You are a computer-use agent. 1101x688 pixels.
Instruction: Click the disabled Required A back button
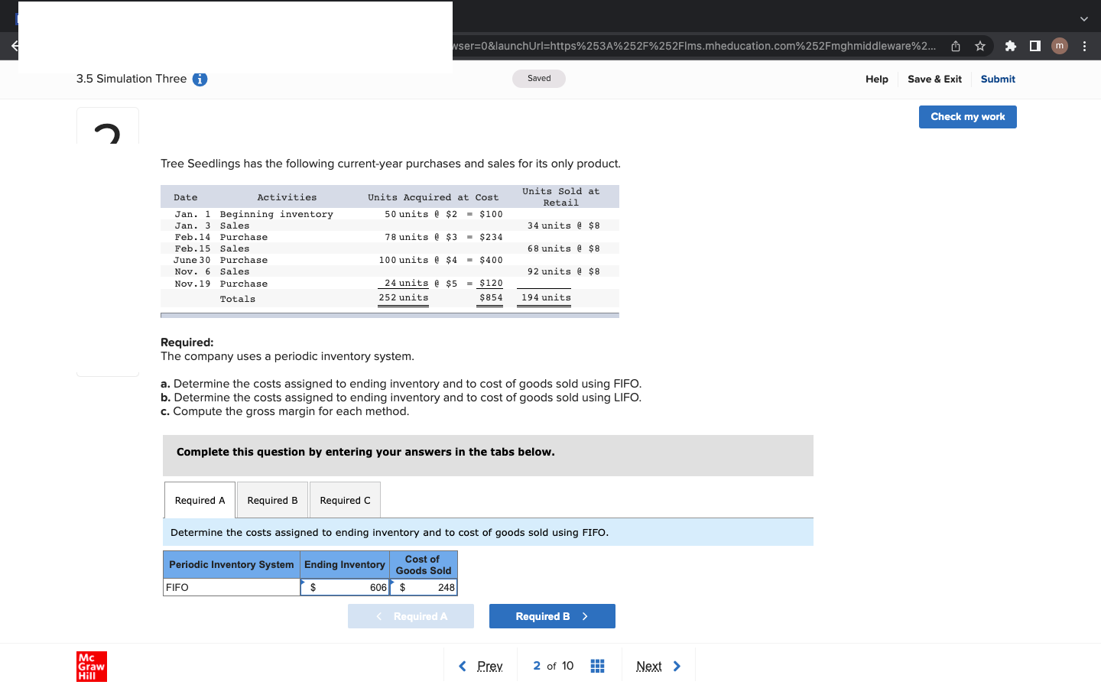pyautogui.click(x=411, y=616)
